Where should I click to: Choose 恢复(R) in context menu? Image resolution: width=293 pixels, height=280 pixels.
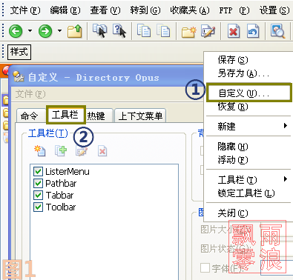[x=248, y=107]
